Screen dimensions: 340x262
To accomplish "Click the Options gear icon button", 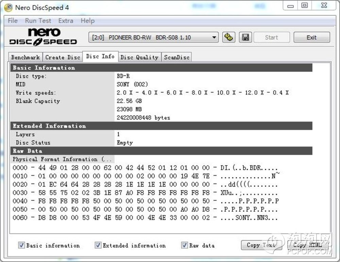I will point(228,37).
